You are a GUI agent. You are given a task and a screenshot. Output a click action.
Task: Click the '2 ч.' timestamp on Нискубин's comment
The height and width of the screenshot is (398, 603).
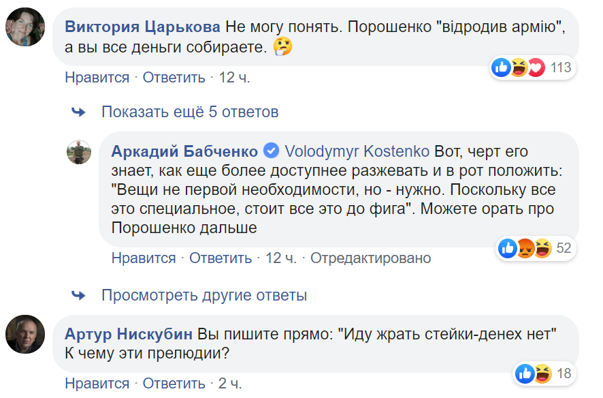[x=230, y=384]
